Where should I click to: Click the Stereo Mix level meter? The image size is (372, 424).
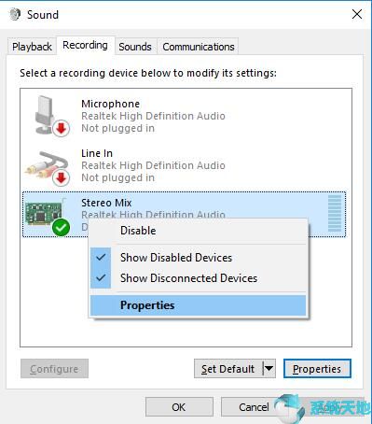pos(335,214)
